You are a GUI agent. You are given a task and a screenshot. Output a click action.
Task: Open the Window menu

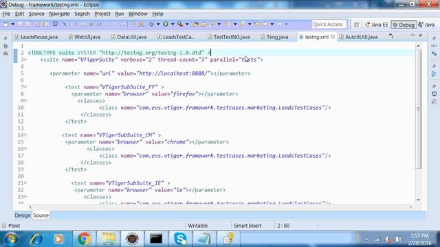tap(137, 14)
